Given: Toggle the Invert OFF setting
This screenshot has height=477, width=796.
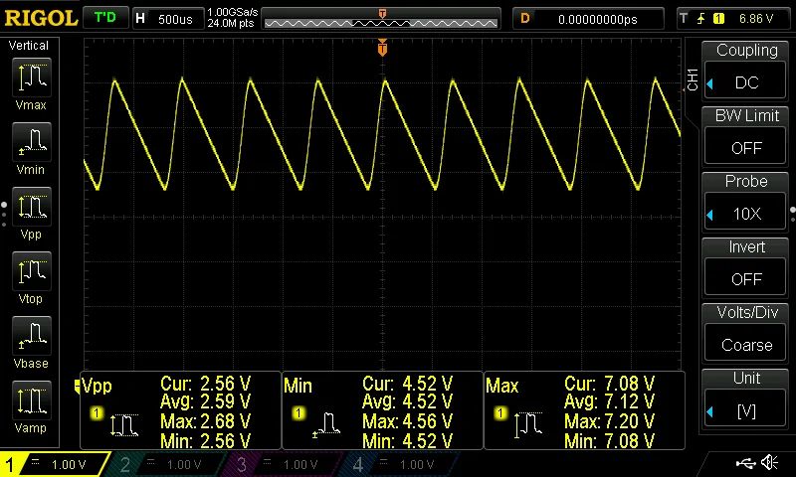Looking at the screenshot, I should pyautogui.click(x=745, y=277).
